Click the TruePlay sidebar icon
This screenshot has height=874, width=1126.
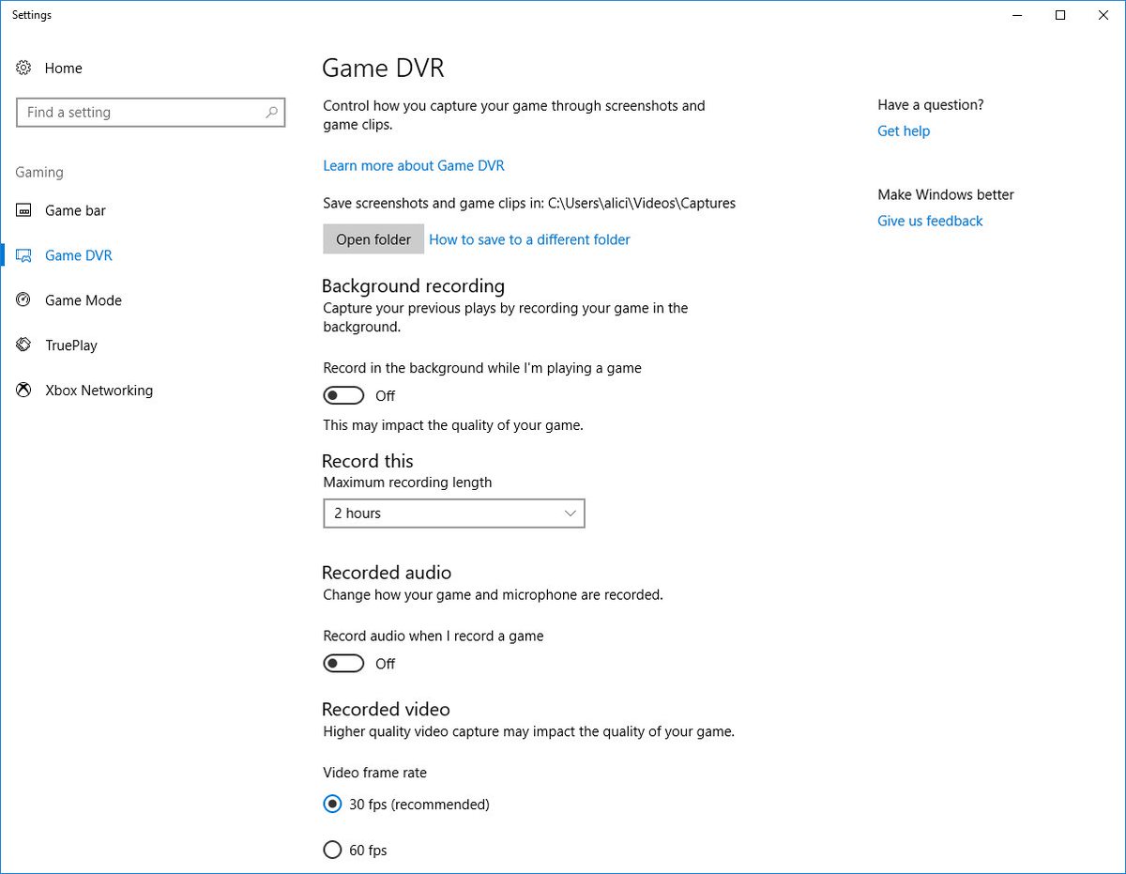pos(23,345)
